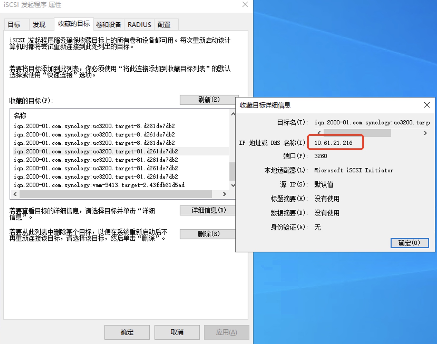Click target name scroll right arrow in details dialog
The image size is (437, 344).
[425, 133]
